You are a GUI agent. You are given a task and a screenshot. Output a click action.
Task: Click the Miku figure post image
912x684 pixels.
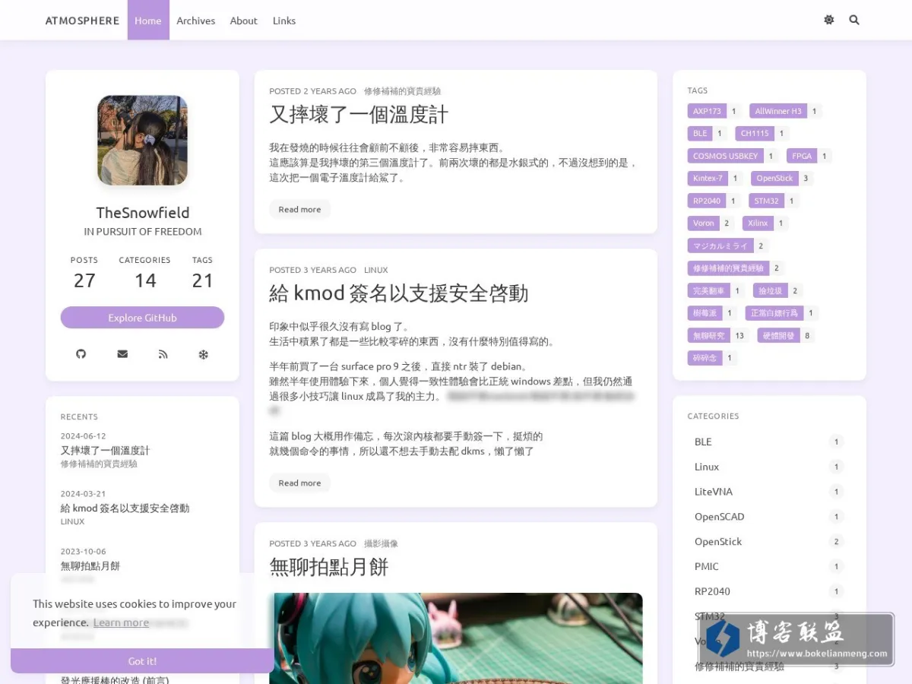coord(456,638)
